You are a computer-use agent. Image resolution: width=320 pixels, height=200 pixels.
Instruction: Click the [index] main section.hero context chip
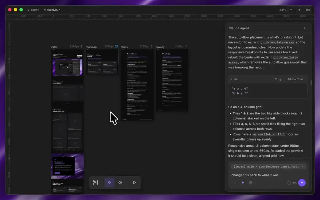pos(268,167)
